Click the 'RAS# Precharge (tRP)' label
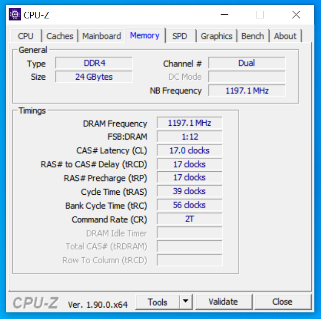This screenshot has height=319, width=321. point(105,178)
